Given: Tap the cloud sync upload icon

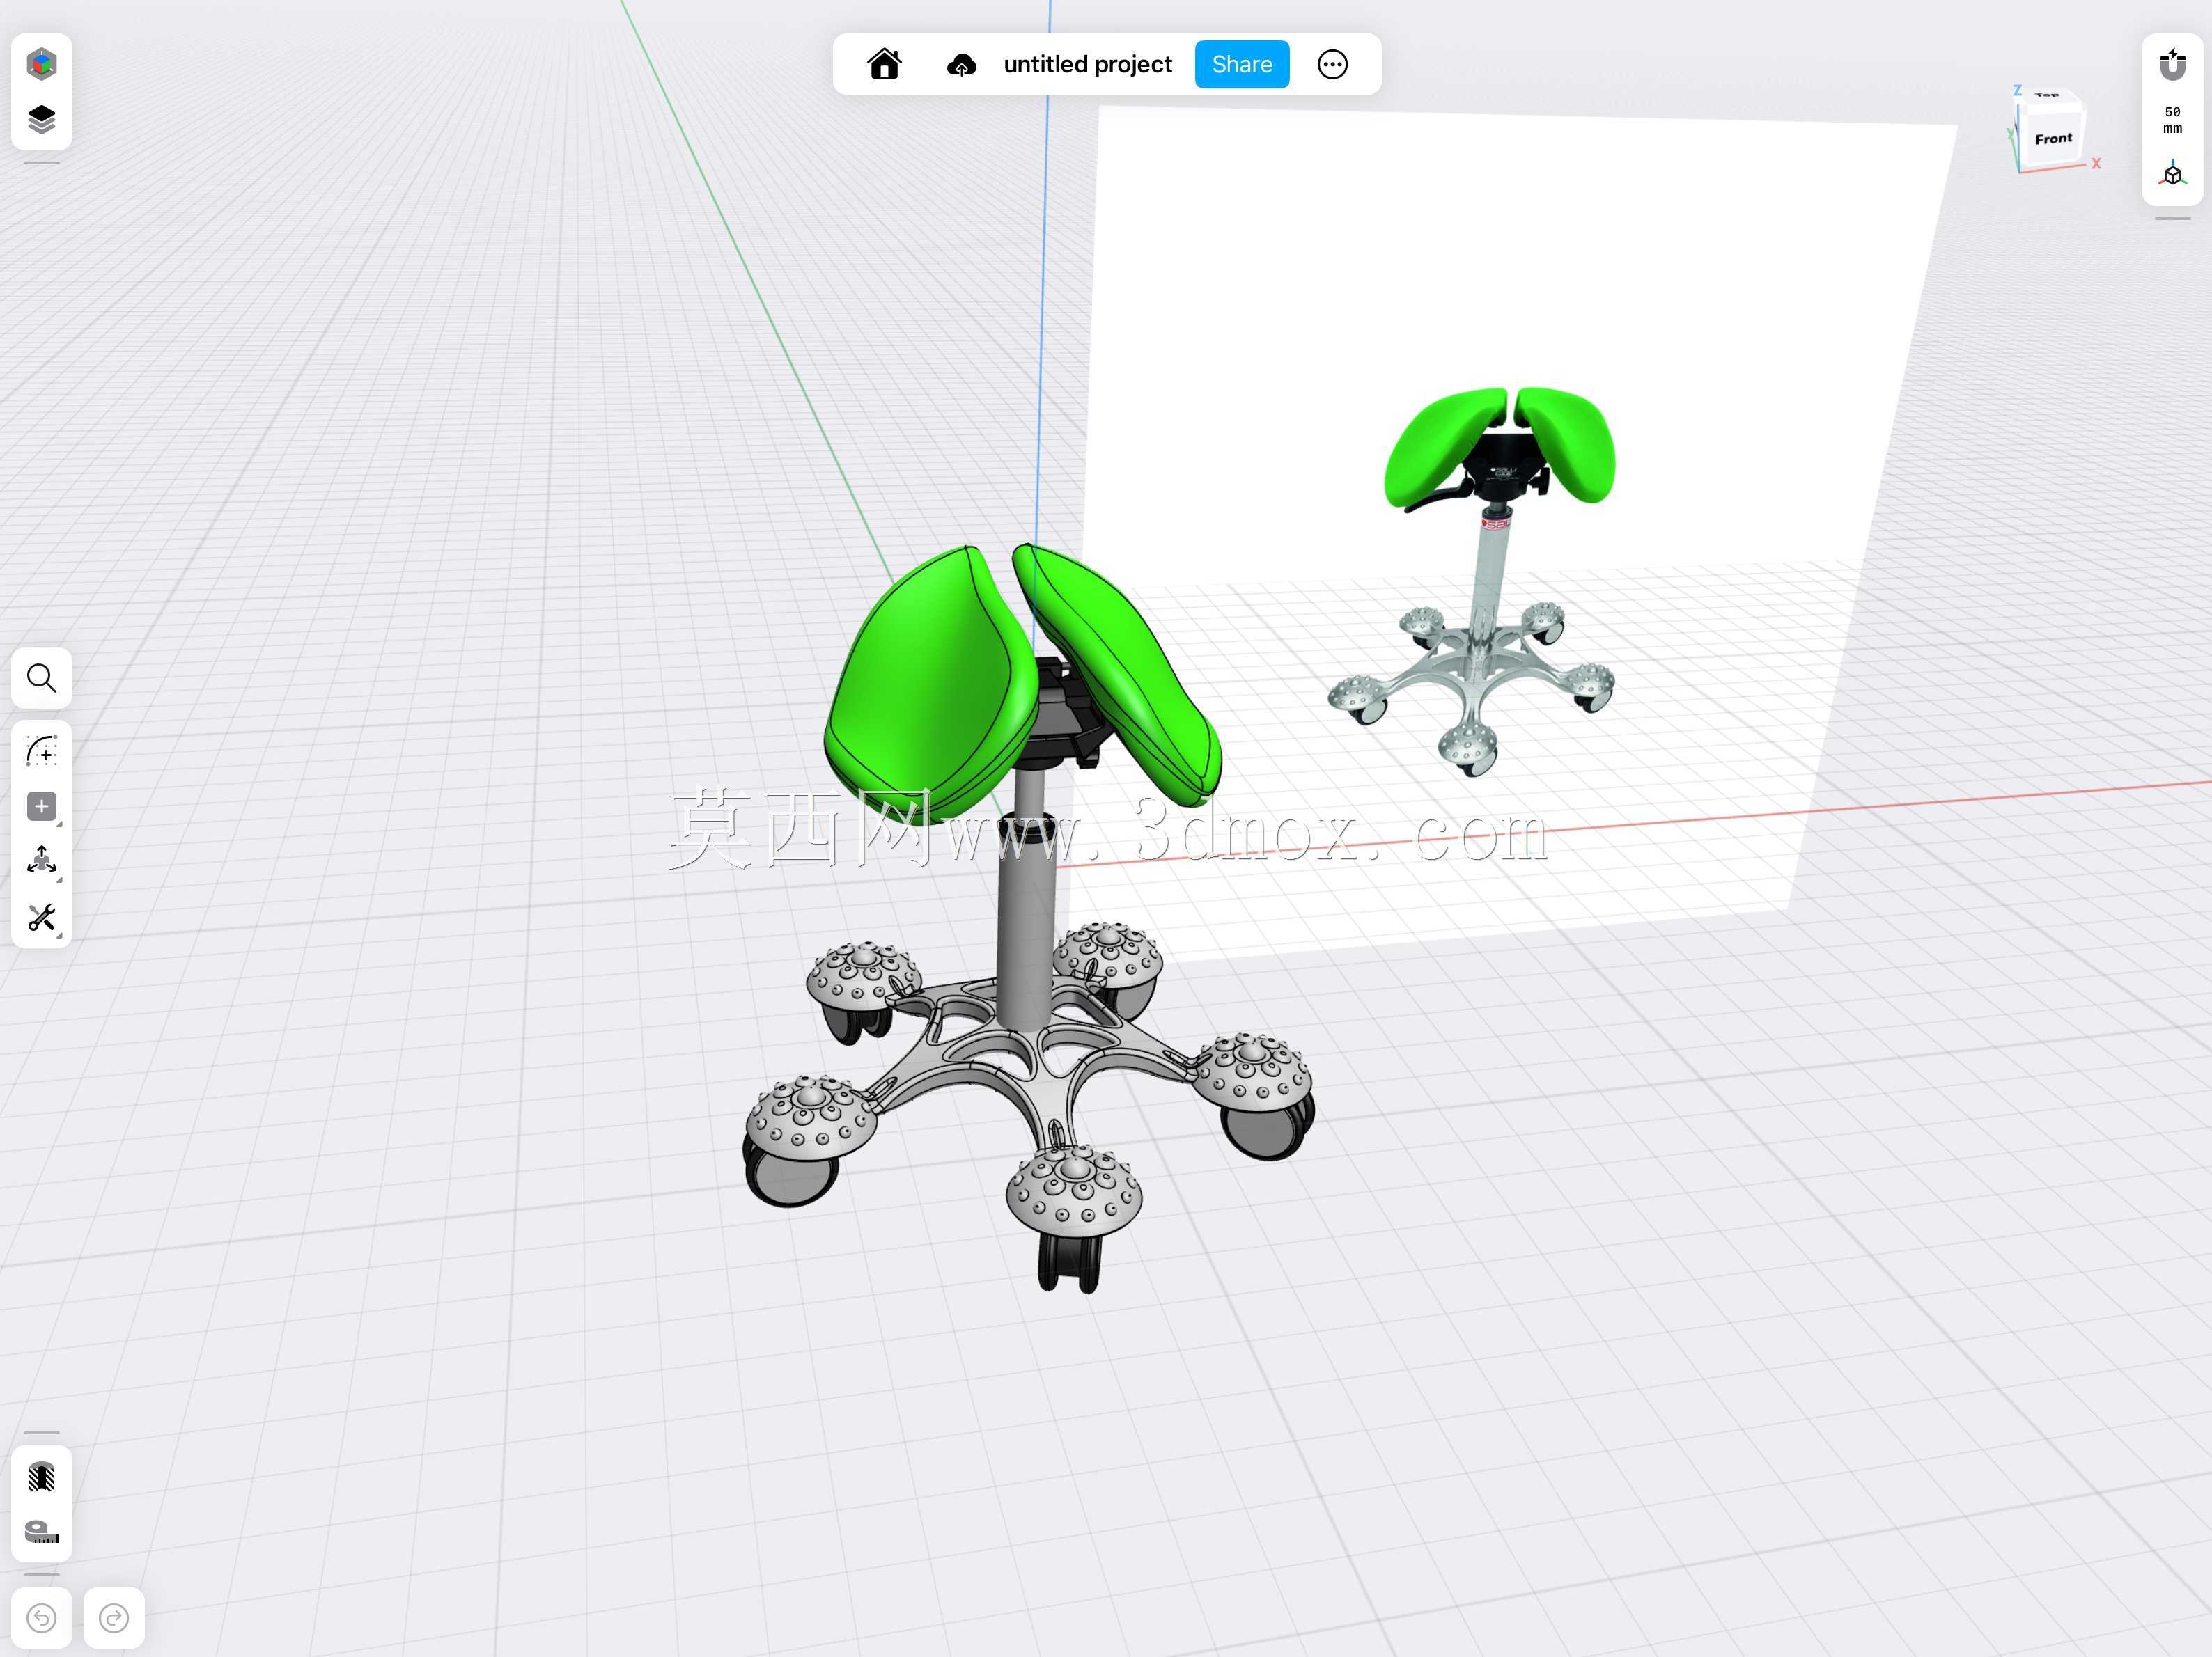Looking at the screenshot, I should [961, 65].
